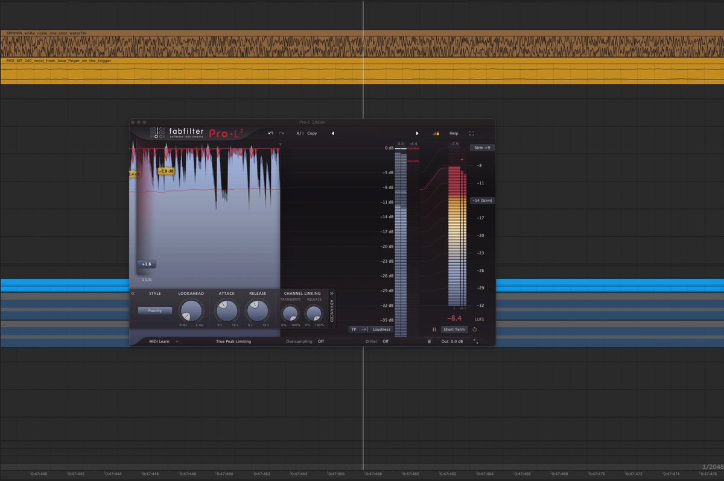Open the Help menu
The width and height of the screenshot is (724, 481).
click(x=454, y=133)
